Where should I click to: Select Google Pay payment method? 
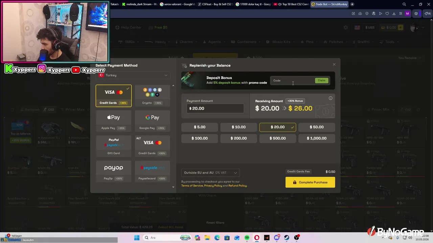[152, 121]
